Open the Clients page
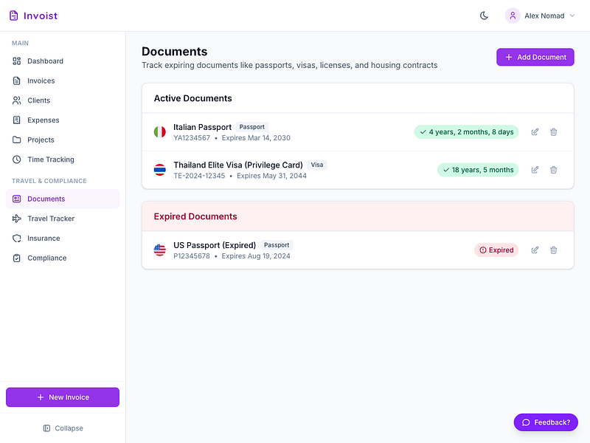The width and height of the screenshot is (590, 443). click(x=63, y=100)
